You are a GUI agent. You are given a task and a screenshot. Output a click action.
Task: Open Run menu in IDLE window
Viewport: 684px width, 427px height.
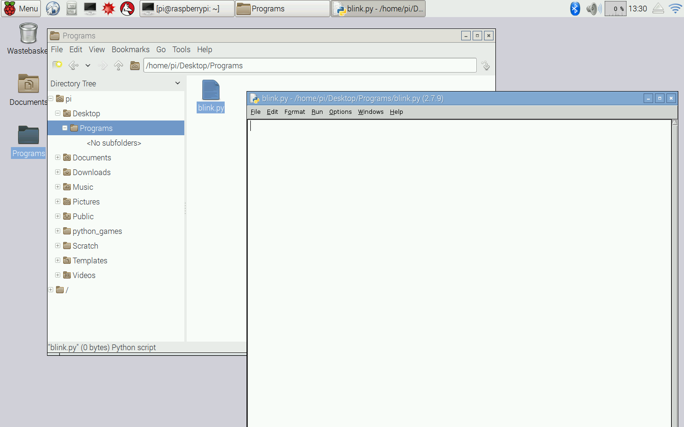click(317, 112)
